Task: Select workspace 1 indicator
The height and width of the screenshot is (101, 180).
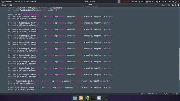Action: tap(119, 2)
